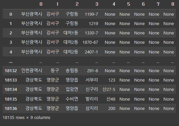The height and width of the screenshot is (126, 179).
Task: Click 입암면 in row 18134
Action: (72, 89)
